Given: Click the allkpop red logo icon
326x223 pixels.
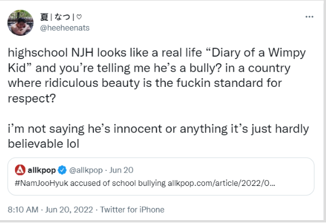Looking at the screenshot, I should click(20, 170).
